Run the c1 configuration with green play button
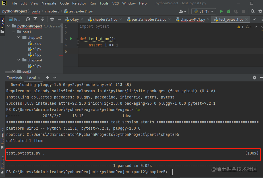 (x=221, y=11)
